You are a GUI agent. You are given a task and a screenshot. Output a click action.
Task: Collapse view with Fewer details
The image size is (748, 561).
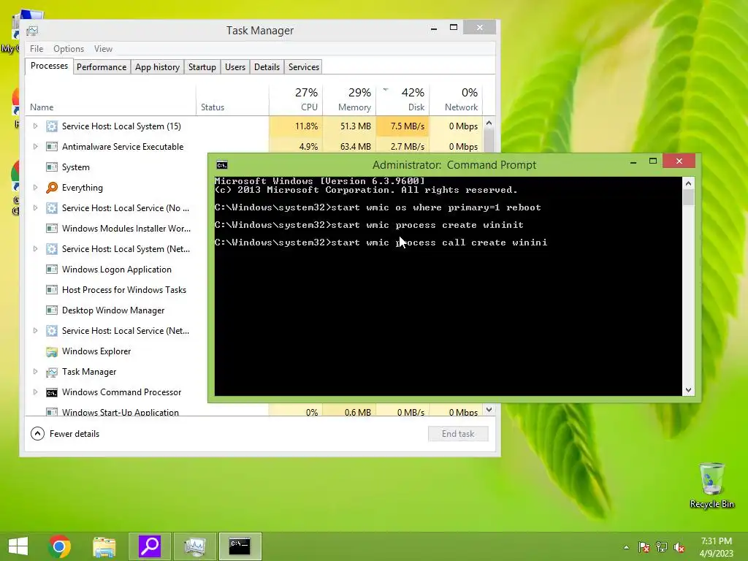point(65,434)
